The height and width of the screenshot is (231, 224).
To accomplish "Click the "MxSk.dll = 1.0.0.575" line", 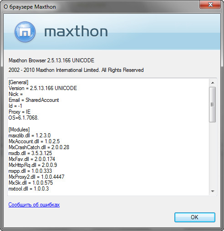I will pos(31,183).
